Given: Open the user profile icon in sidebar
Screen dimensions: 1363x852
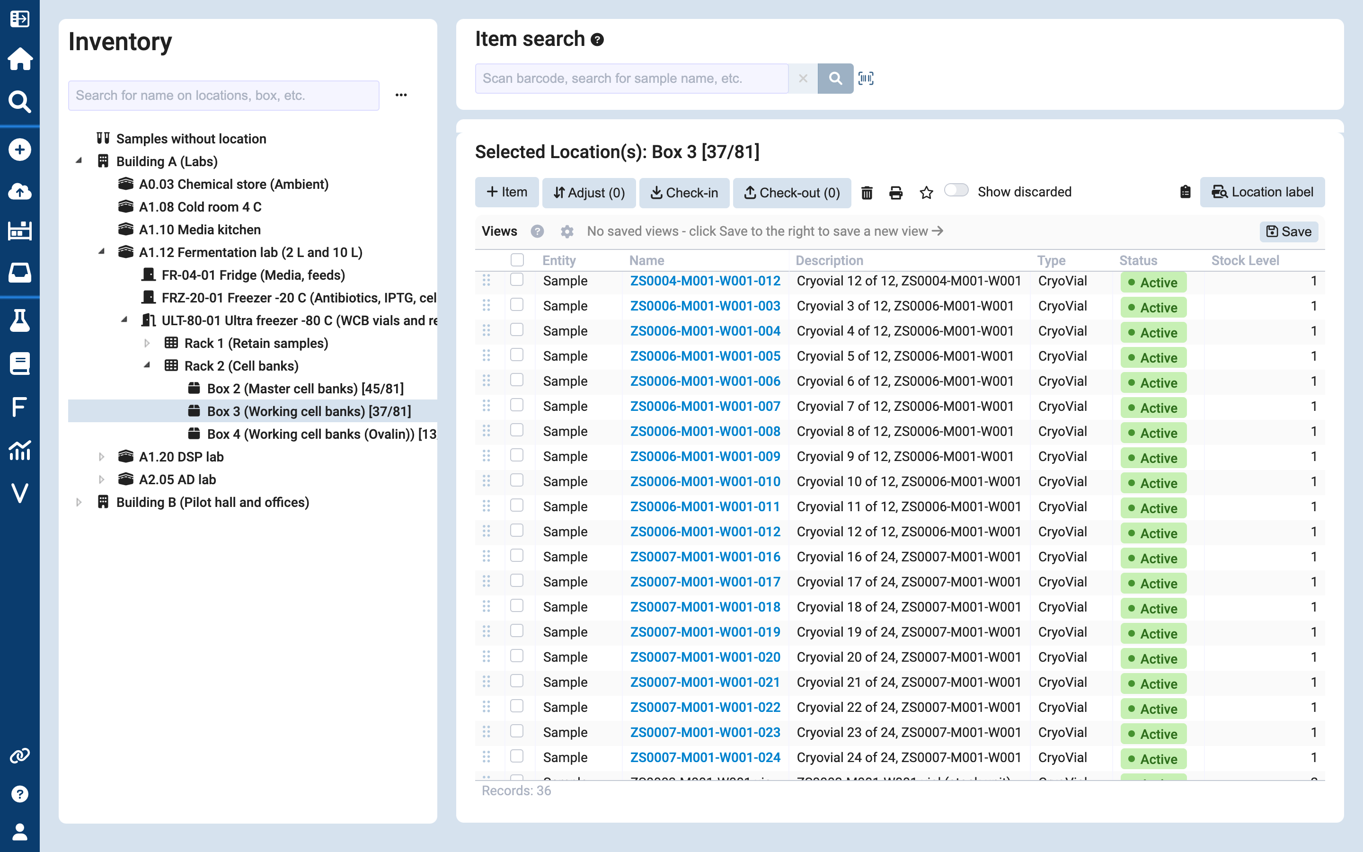Looking at the screenshot, I should (20, 832).
